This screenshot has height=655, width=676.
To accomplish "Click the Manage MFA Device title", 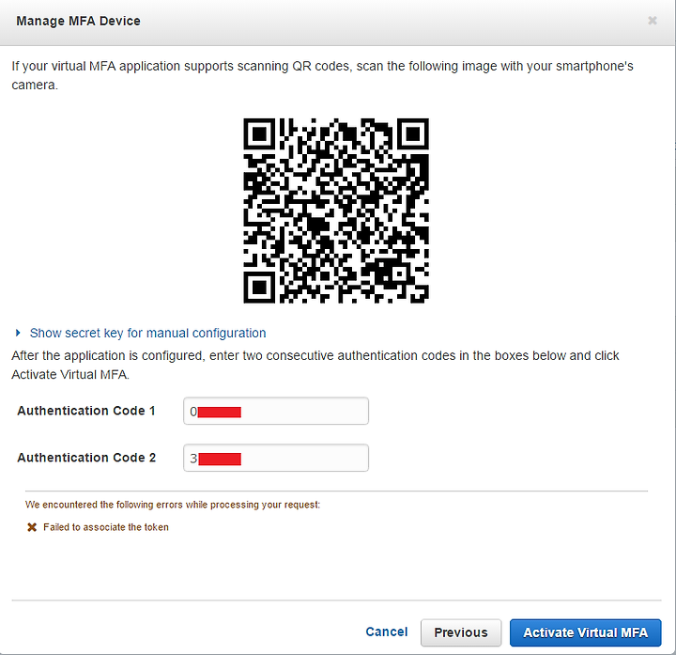I will [79, 21].
